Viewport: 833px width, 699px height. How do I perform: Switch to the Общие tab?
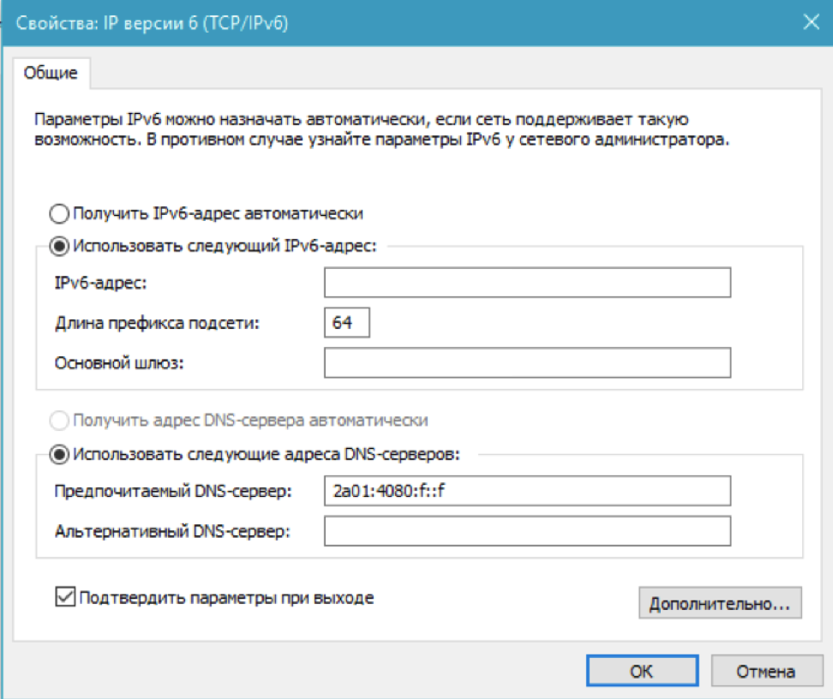click(51, 73)
